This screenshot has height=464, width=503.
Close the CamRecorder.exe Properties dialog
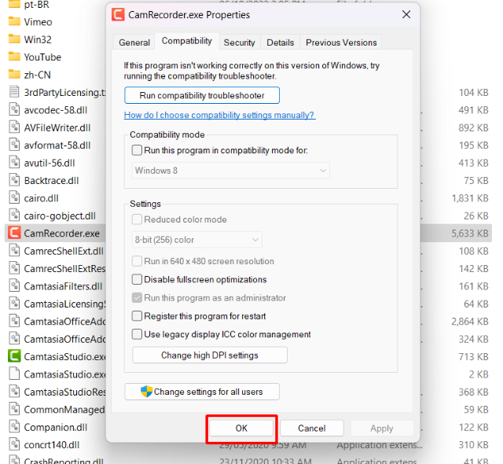click(406, 14)
